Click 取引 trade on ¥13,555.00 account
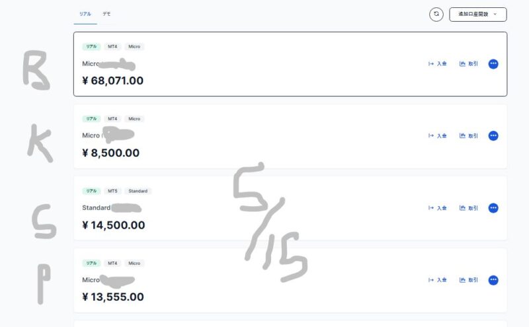This screenshot has width=529, height=327. pyautogui.click(x=469, y=280)
